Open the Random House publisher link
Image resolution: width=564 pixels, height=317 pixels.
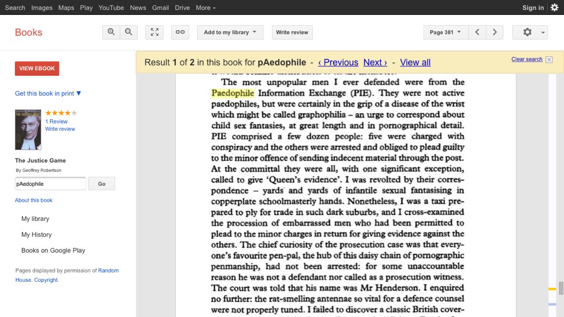pos(109,270)
